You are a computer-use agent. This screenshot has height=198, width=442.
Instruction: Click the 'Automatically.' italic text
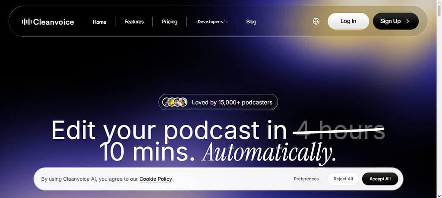pyautogui.click(x=269, y=154)
